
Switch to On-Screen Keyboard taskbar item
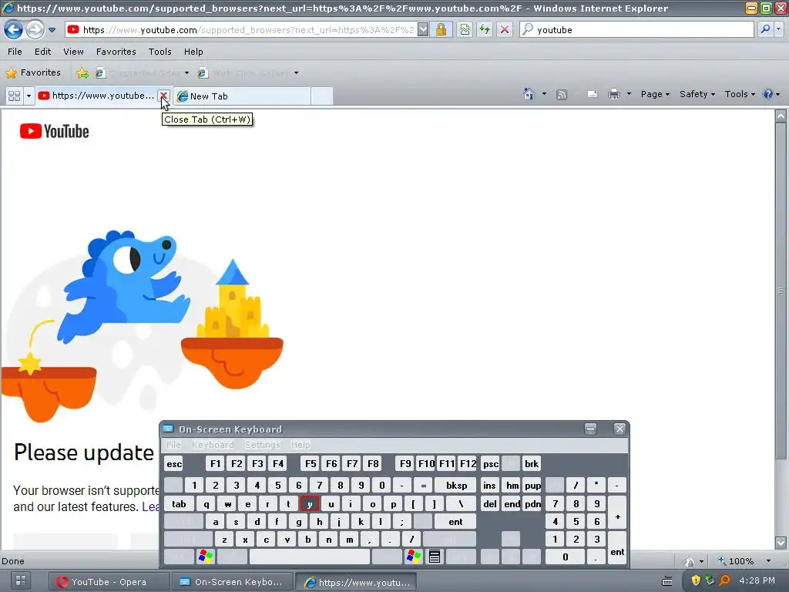232,582
